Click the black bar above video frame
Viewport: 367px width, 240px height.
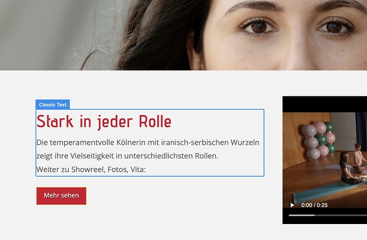pos(324,104)
